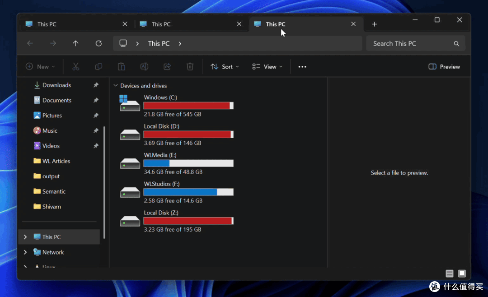Screen dimensions: 488x297
Task: Unpin Music using its pin icon
Action: coord(96,130)
